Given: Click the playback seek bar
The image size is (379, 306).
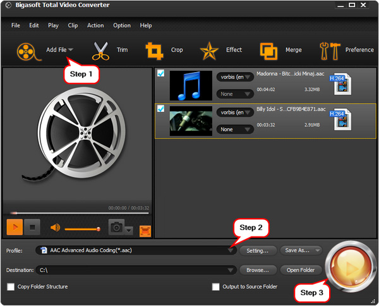Looking at the screenshot, I should pos(80,213).
